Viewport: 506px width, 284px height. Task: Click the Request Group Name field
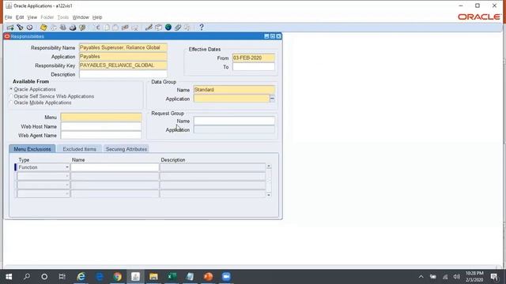234,121
